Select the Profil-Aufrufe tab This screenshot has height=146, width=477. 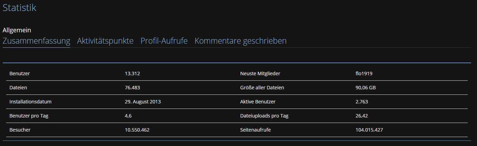pyautogui.click(x=164, y=41)
